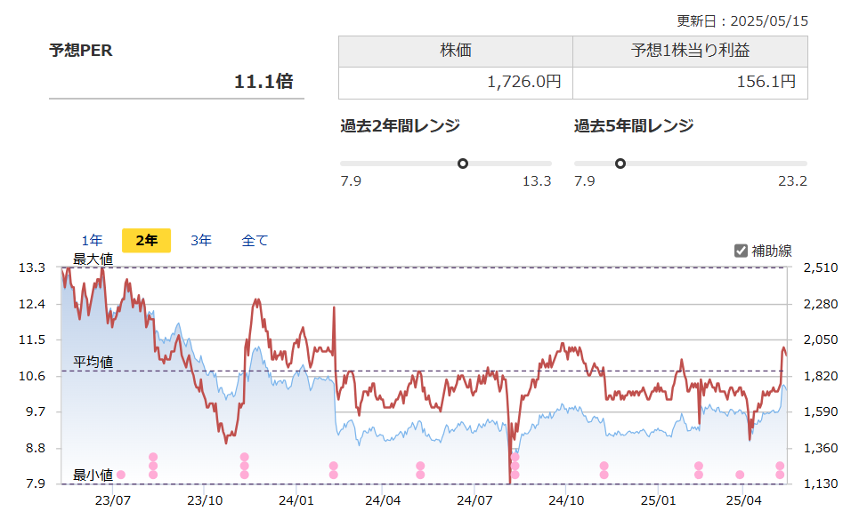
Task: Click the lower pink dot between 24/04 and 24/07
Action: point(420,475)
